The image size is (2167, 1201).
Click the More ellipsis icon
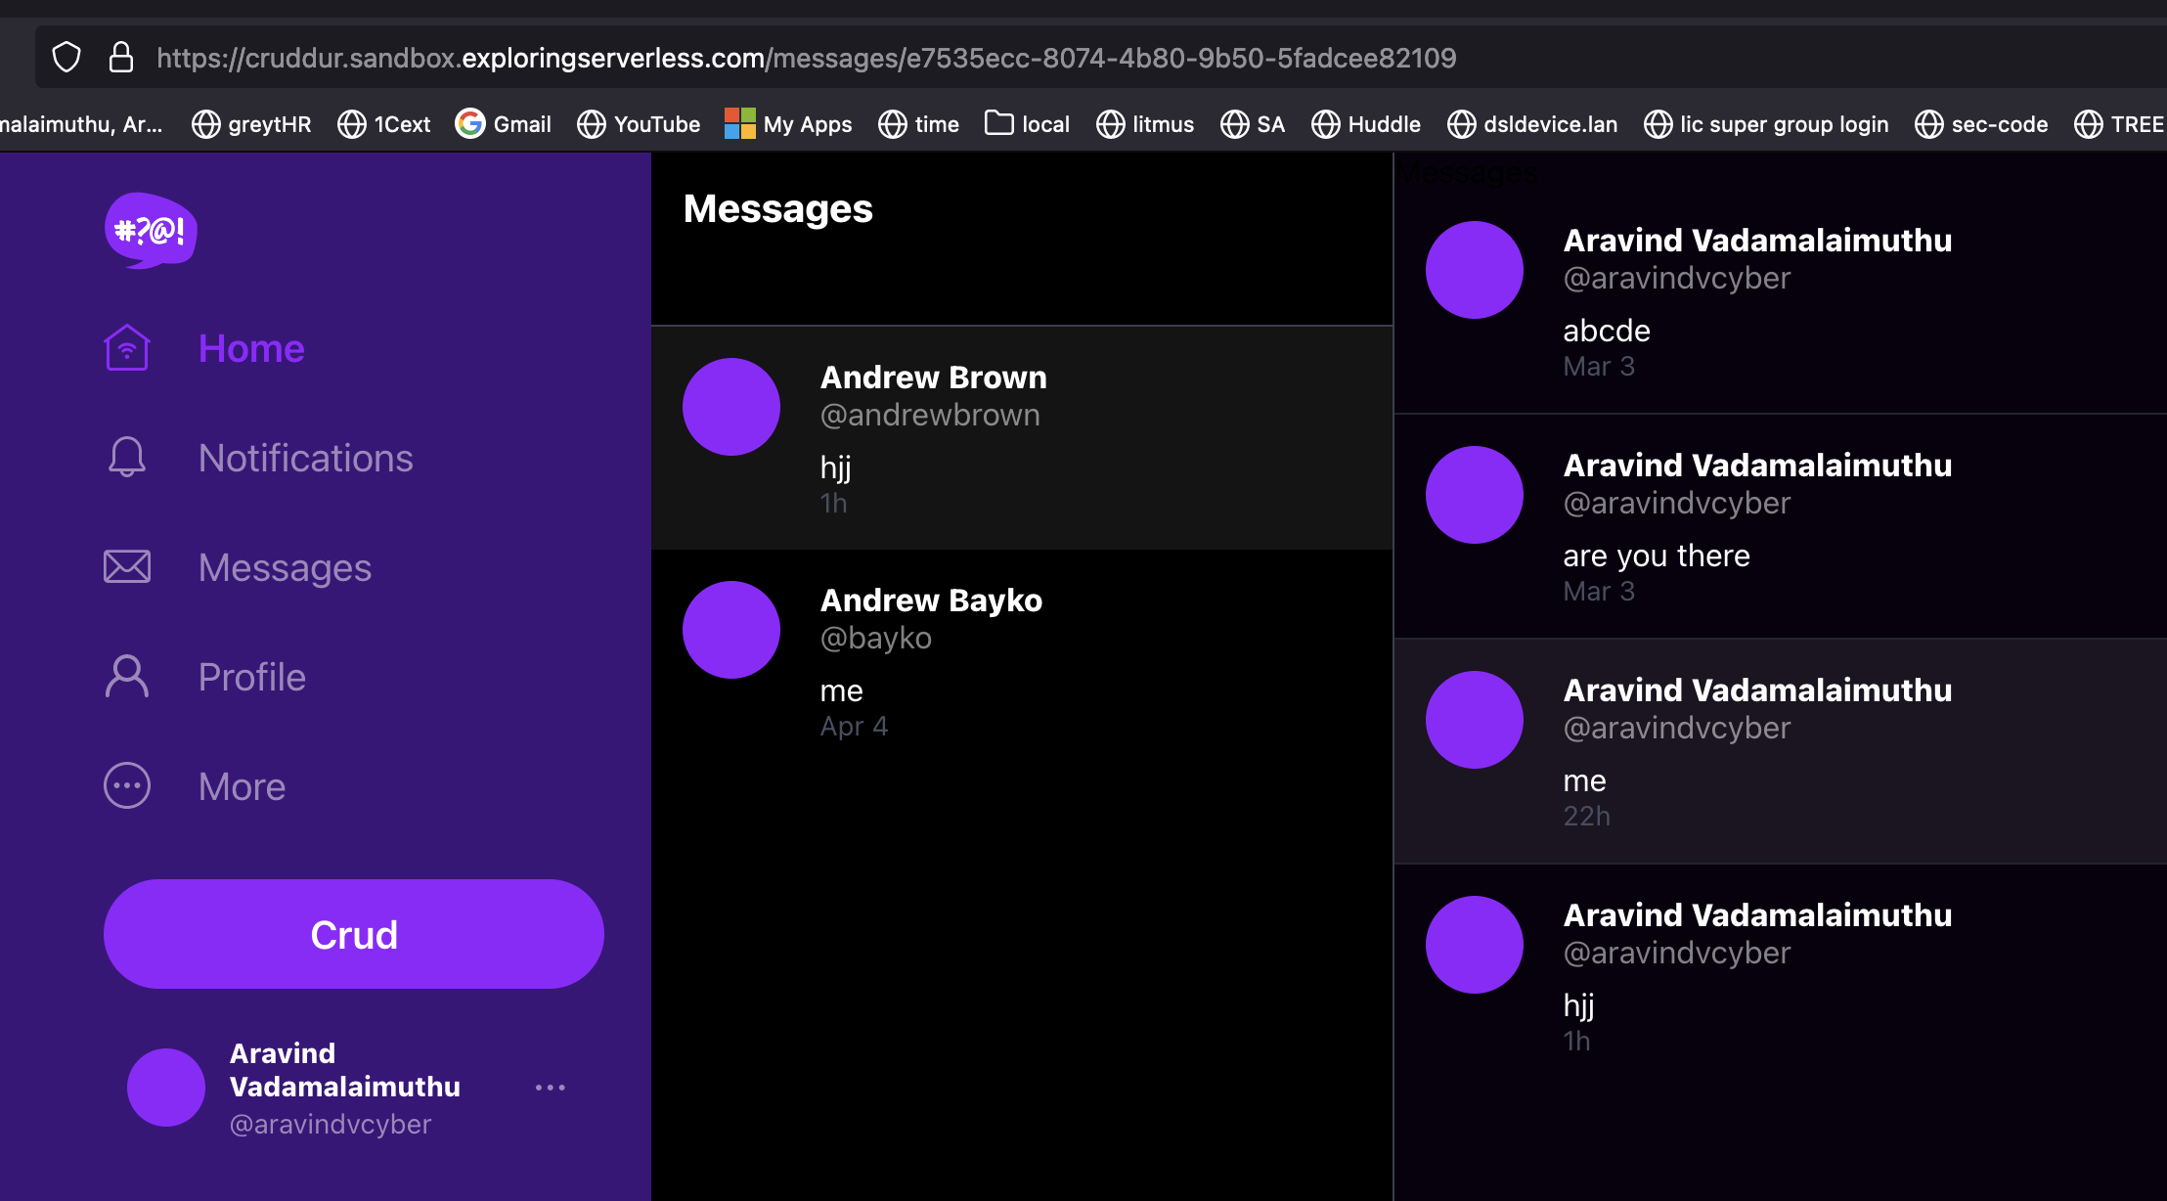125,785
